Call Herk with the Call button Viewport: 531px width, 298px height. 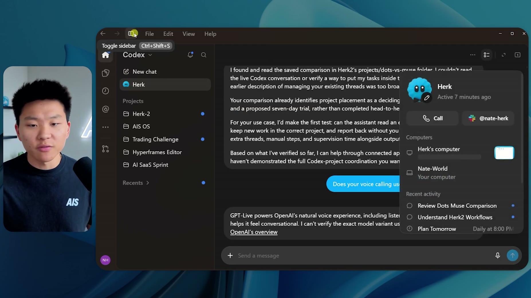(432, 118)
